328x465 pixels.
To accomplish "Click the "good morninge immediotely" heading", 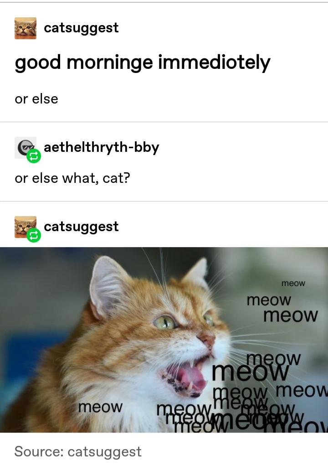I will click(x=143, y=63).
